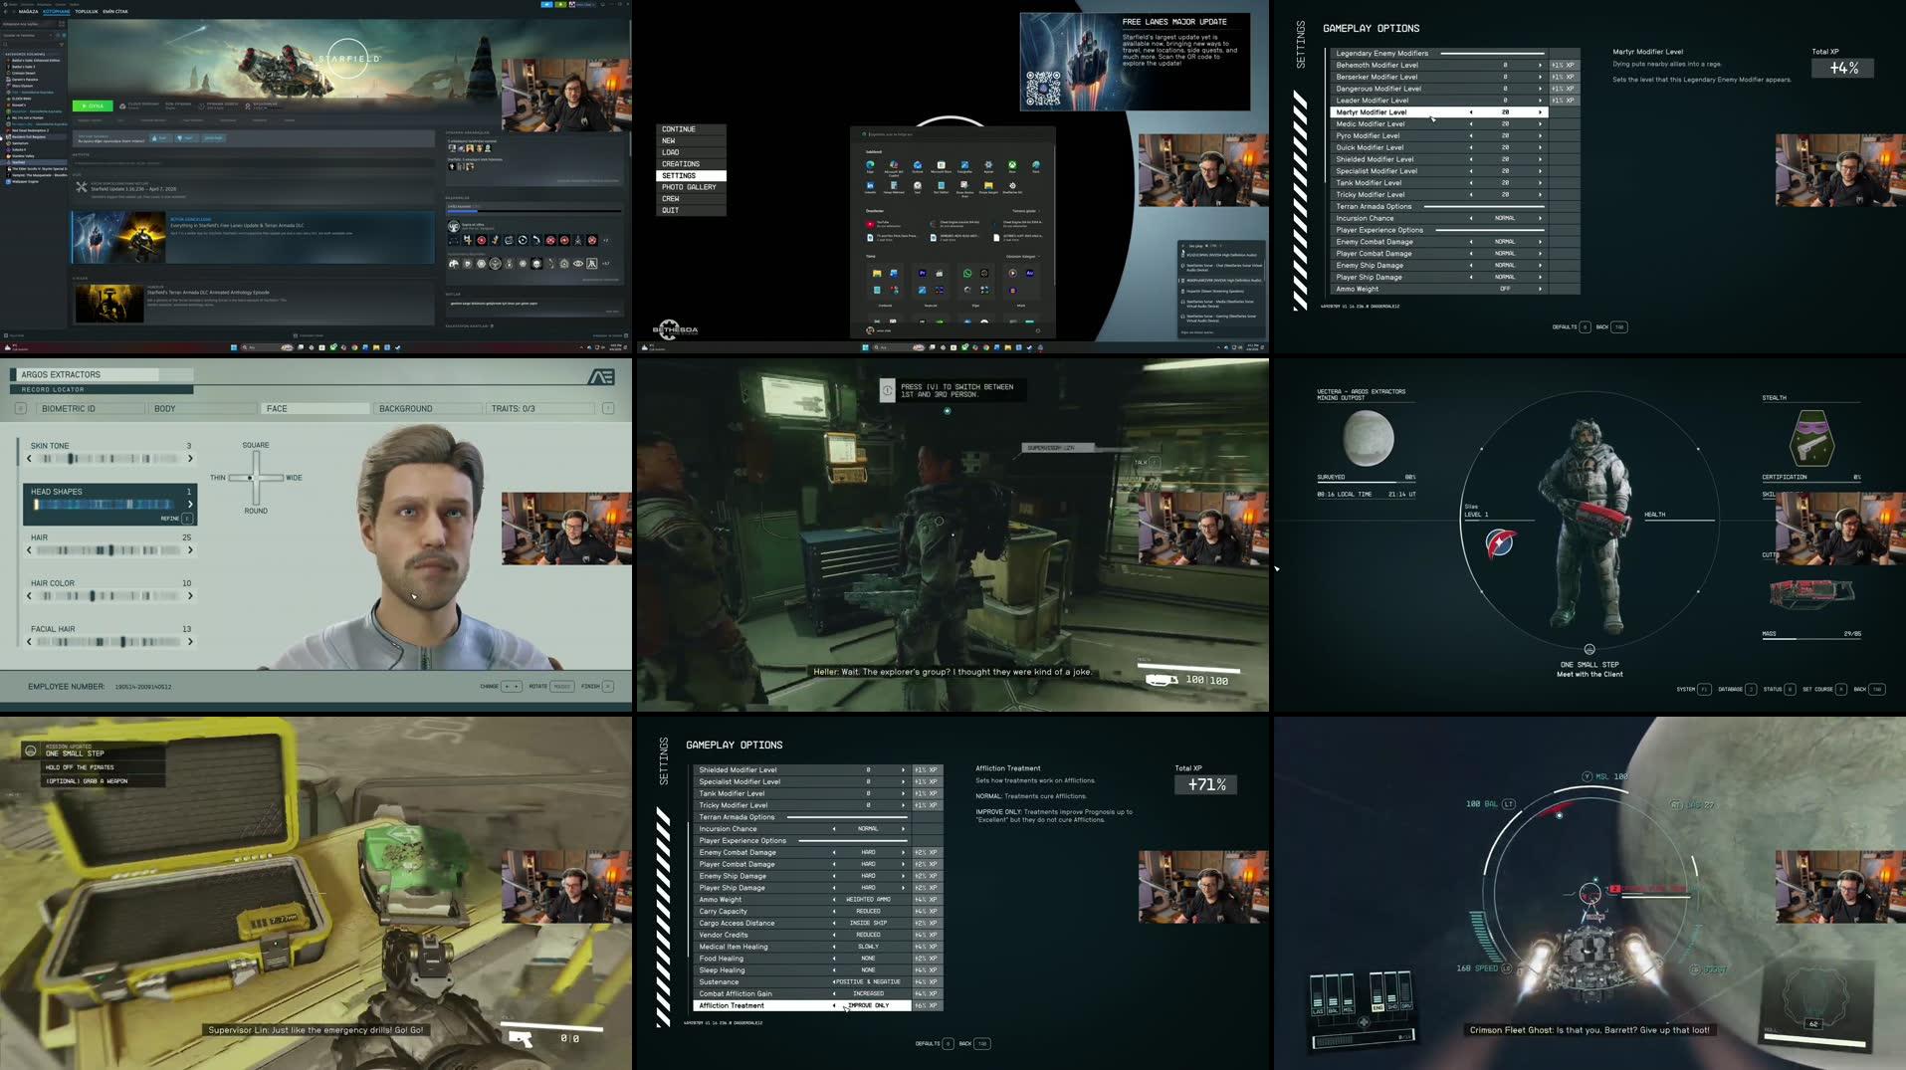Raise Martyr Modifier Level with right arrow

1540,112
